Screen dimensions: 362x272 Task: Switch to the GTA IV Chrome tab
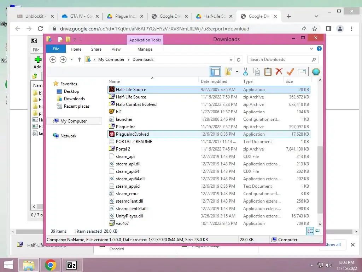pyautogui.click(x=80, y=16)
